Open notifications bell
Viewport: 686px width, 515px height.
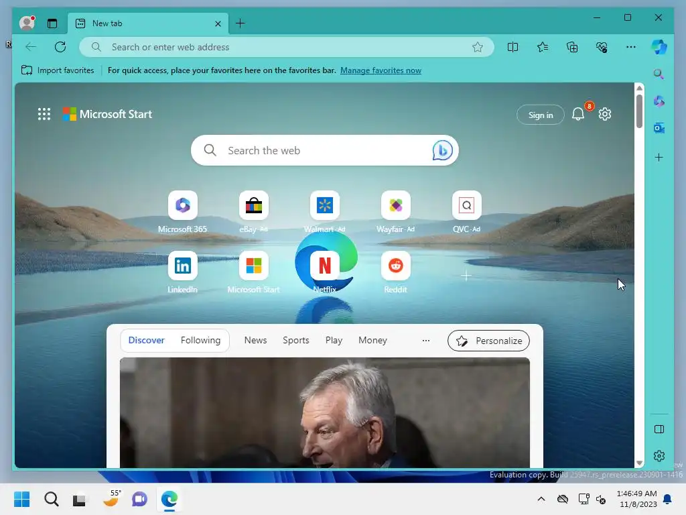click(578, 114)
